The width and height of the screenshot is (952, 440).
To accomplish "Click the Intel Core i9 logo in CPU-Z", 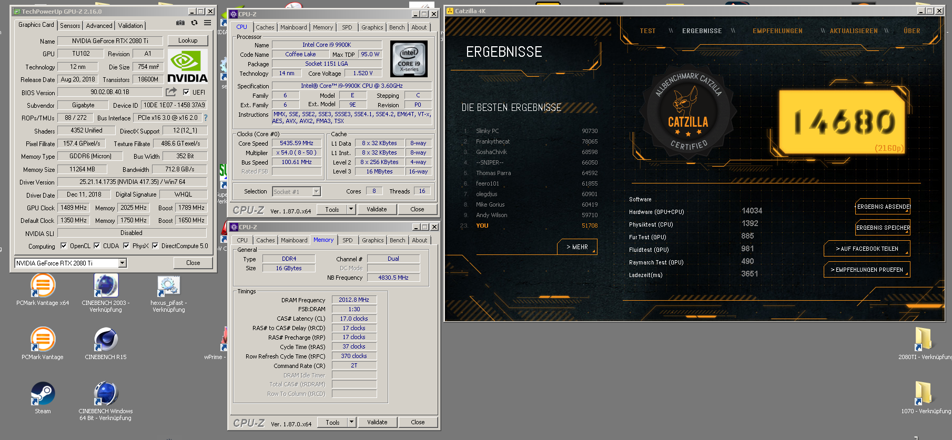I will tap(409, 59).
